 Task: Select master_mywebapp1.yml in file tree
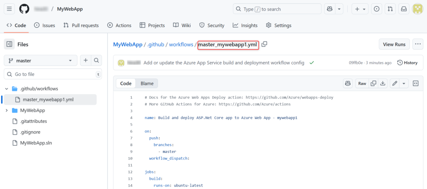coord(49,100)
